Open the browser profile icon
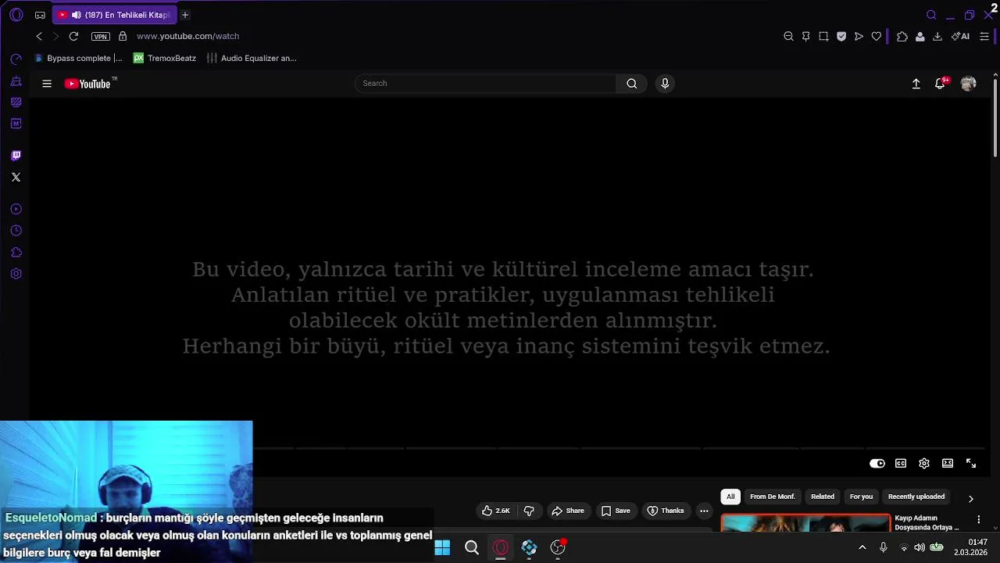This screenshot has width=1000, height=563. 920,36
